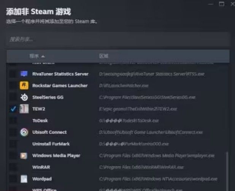Viewport: 235px width, 191px height.
Task: Select the Rockstar Games Launcher name
Action: (60, 85)
